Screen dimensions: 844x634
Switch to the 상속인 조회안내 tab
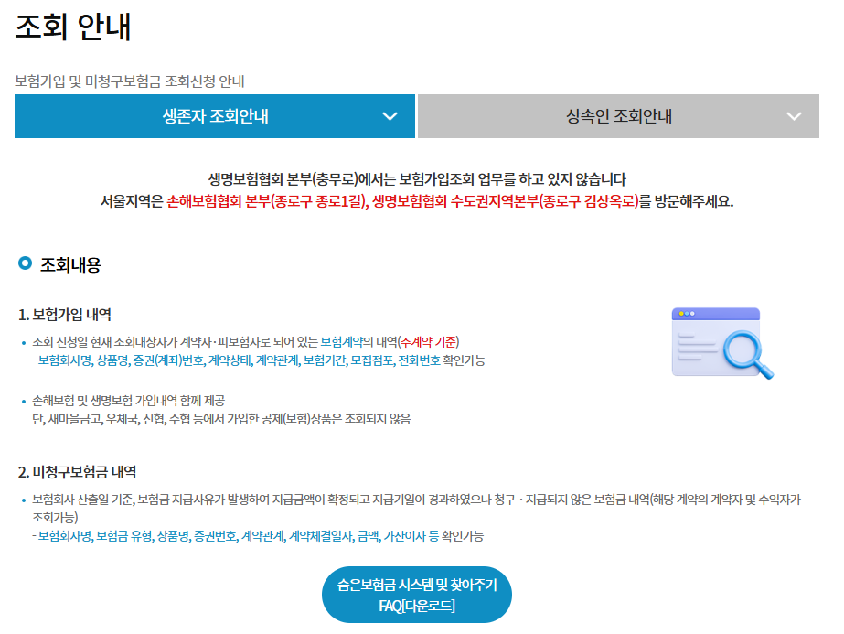(x=618, y=116)
